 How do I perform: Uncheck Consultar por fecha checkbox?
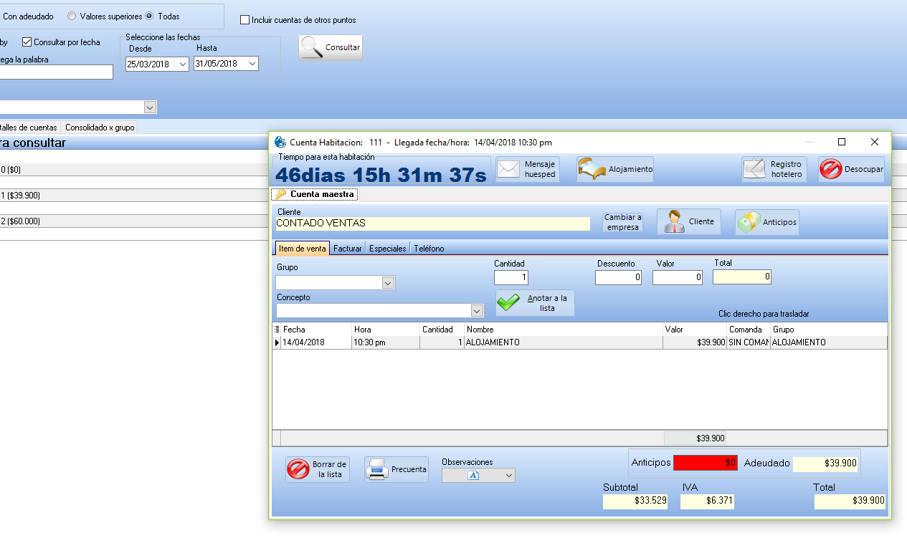click(x=27, y=42)
